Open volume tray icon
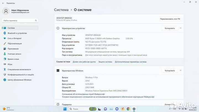This screenshot has height=112, width=199. pyautogui.click(x=183, y=109)
